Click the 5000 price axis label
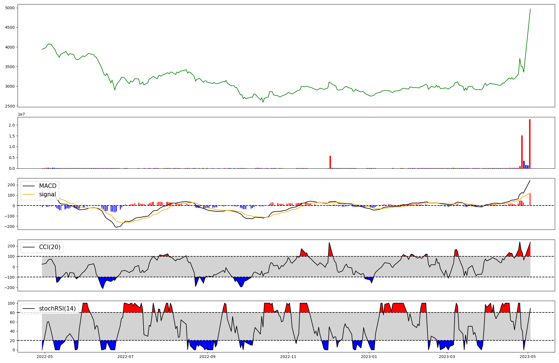 tap(10, 8)
